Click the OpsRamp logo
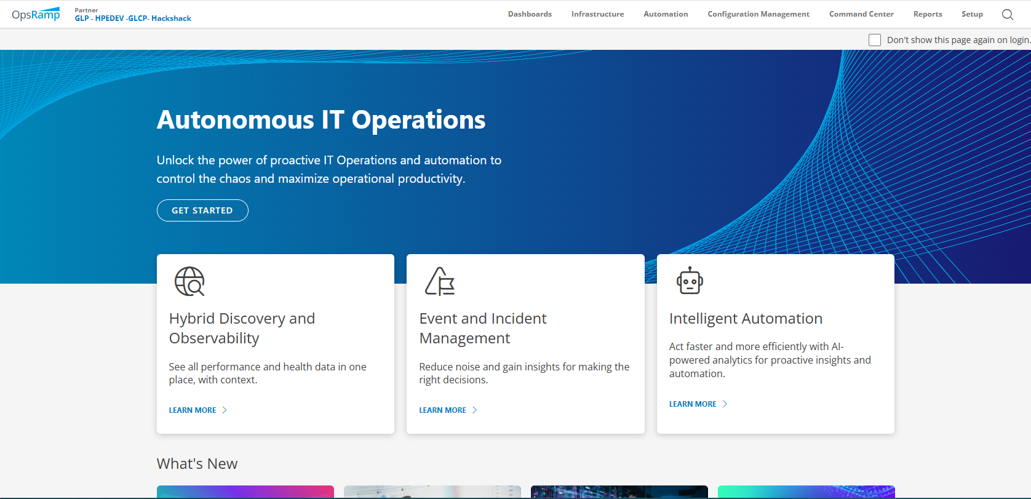The image size is (1031, 499). tap(36, 14)
